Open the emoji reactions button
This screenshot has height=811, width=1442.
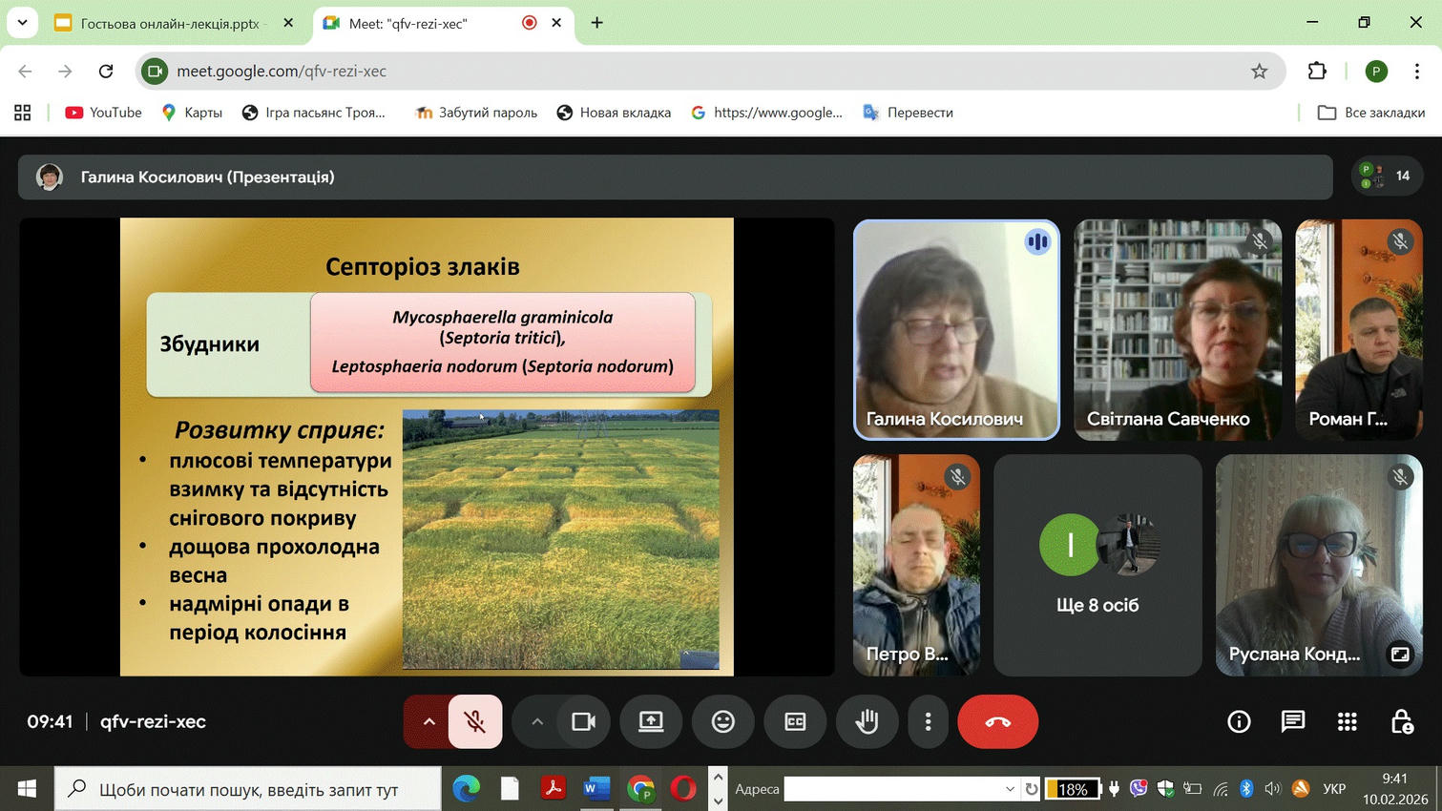pos(723,722)
